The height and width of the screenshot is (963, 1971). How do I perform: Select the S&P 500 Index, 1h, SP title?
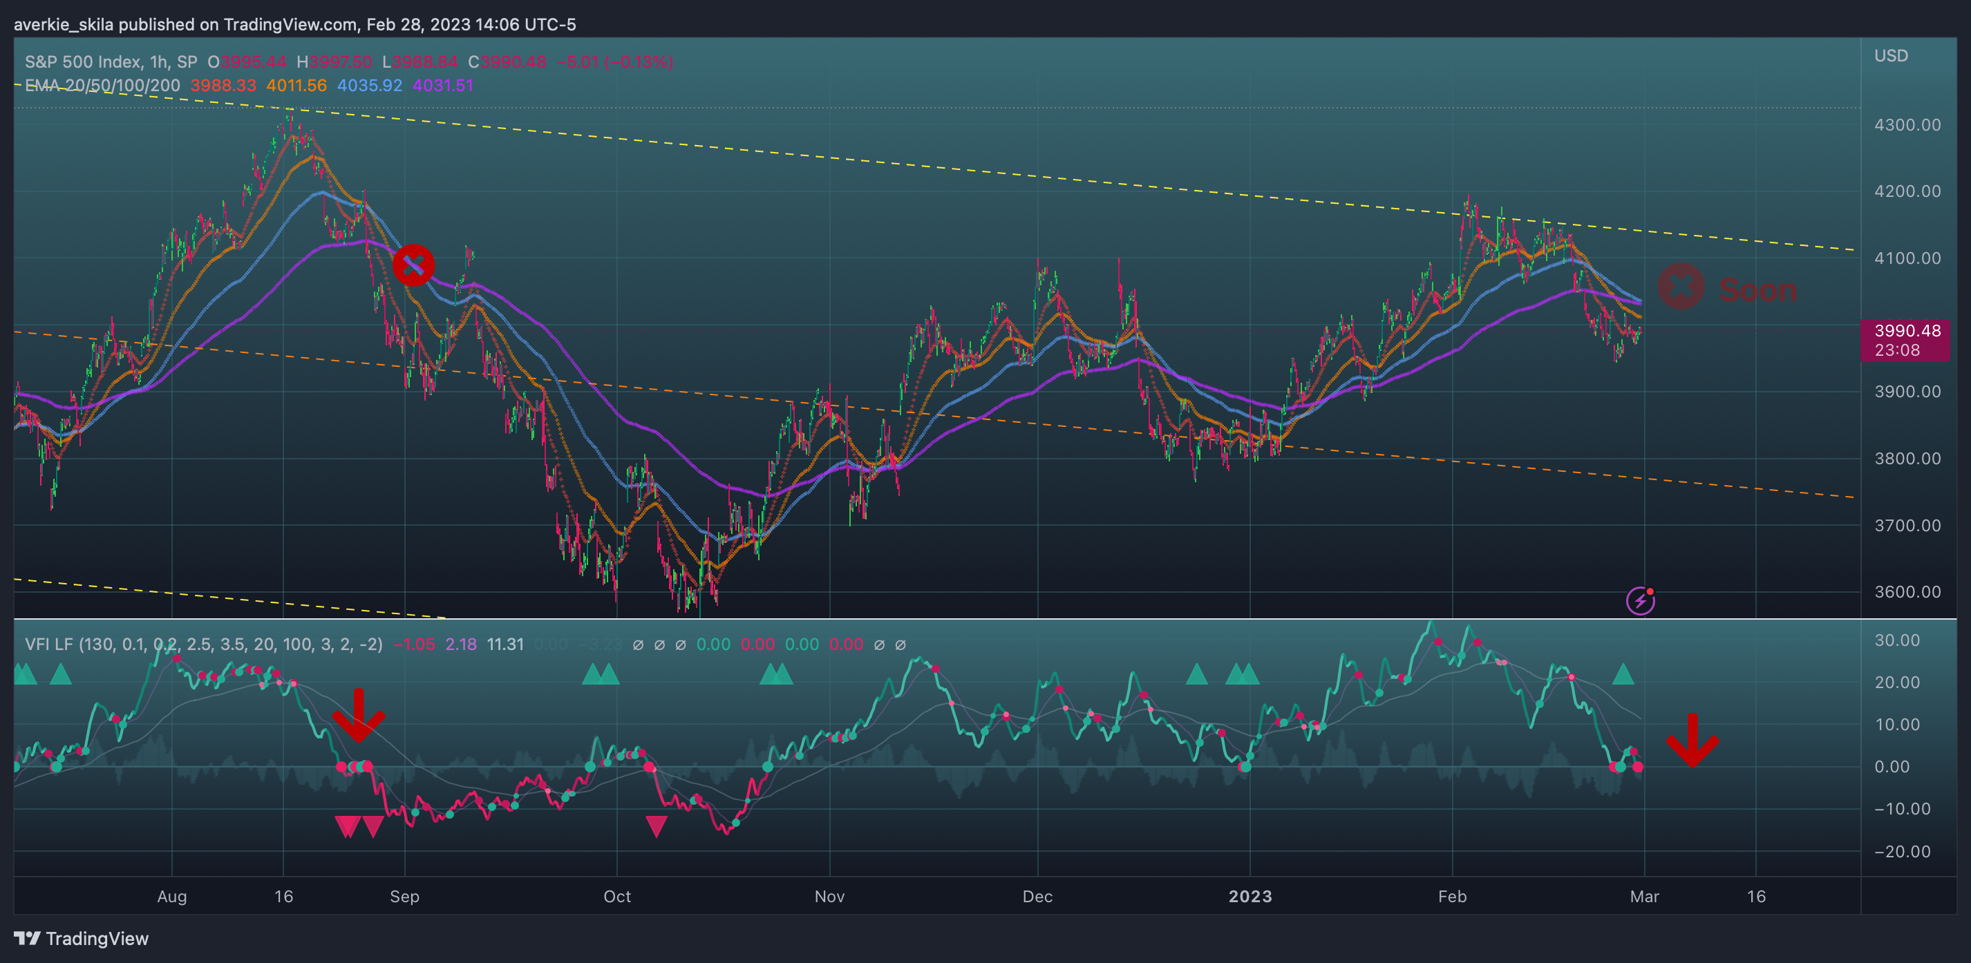(x=111, y=62)
